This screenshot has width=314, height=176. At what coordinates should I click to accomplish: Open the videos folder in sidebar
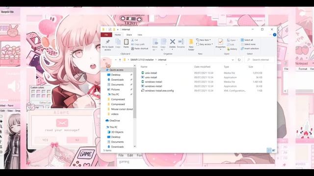[x=114, y=114]
